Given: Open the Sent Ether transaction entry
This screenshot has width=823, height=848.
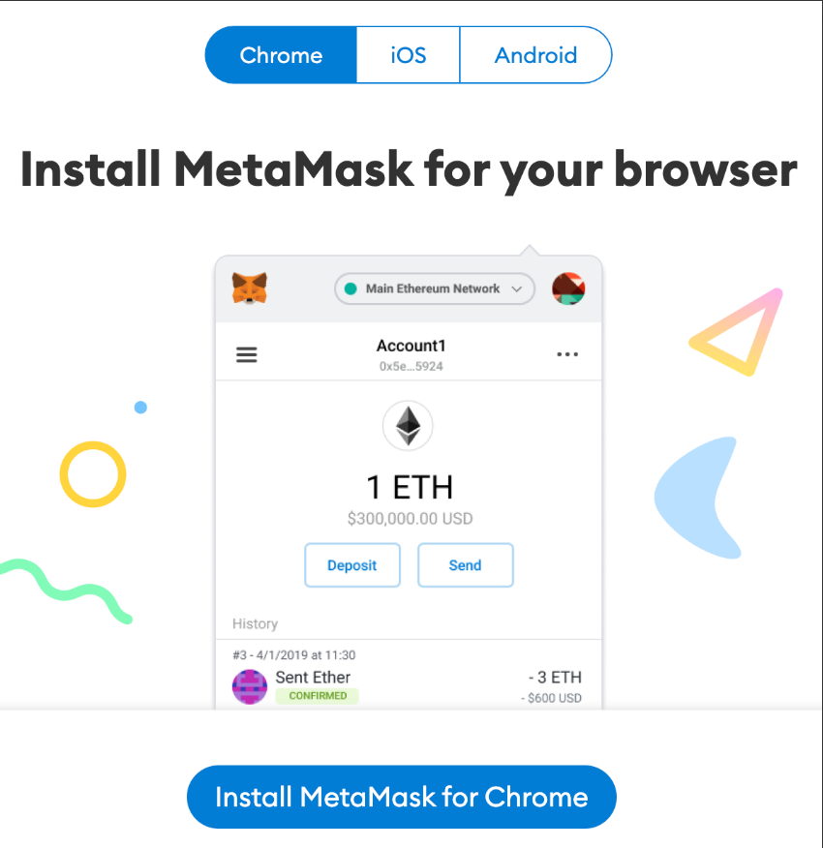Looking at the screenshot, I should point(409,679).
